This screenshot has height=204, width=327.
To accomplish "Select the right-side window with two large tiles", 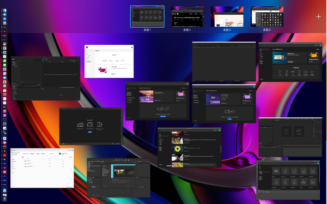I will [x=290, y=137].
